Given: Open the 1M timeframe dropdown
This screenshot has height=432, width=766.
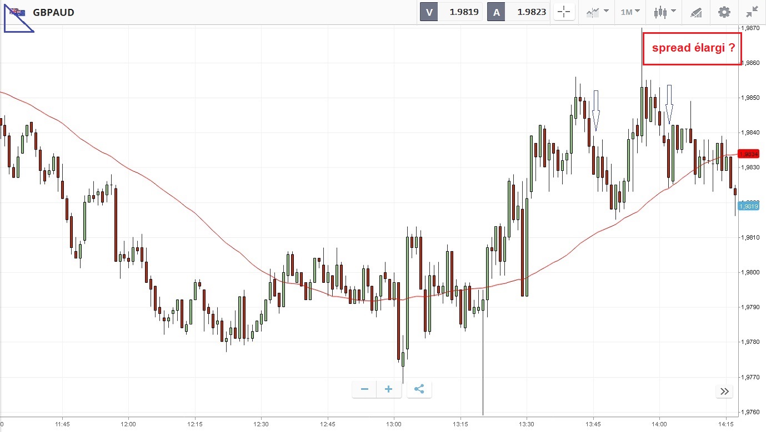Looking at the screenshot, I should (630, 12).
